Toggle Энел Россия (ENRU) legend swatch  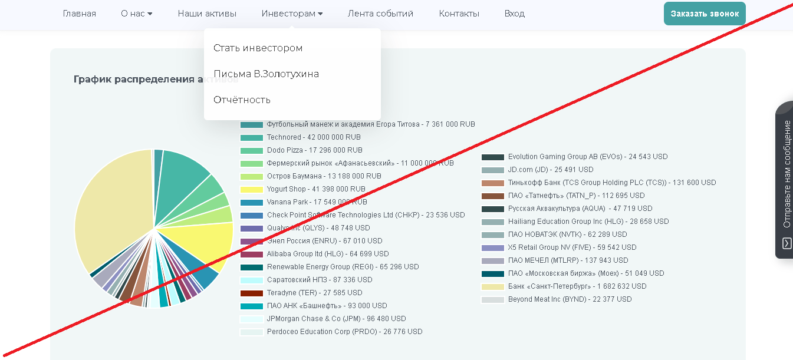point(252,241)
